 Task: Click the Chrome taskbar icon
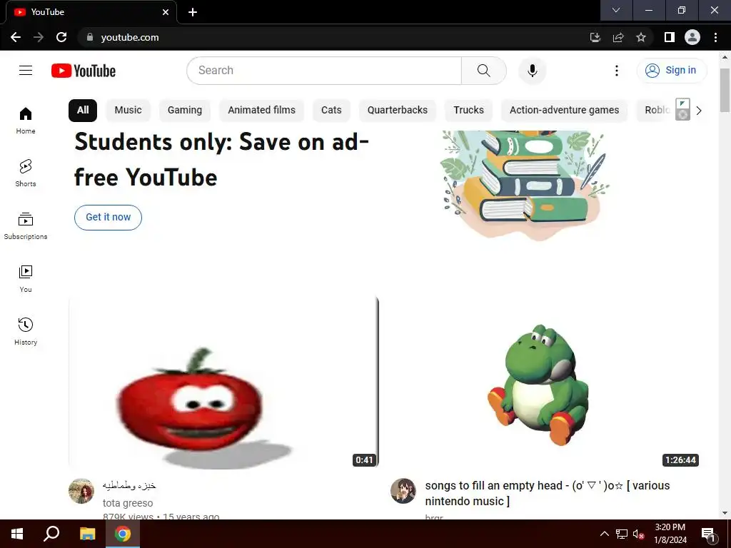click(123, 534)
